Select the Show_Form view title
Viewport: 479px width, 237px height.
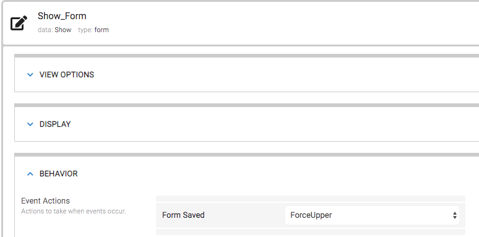point(62,16)
